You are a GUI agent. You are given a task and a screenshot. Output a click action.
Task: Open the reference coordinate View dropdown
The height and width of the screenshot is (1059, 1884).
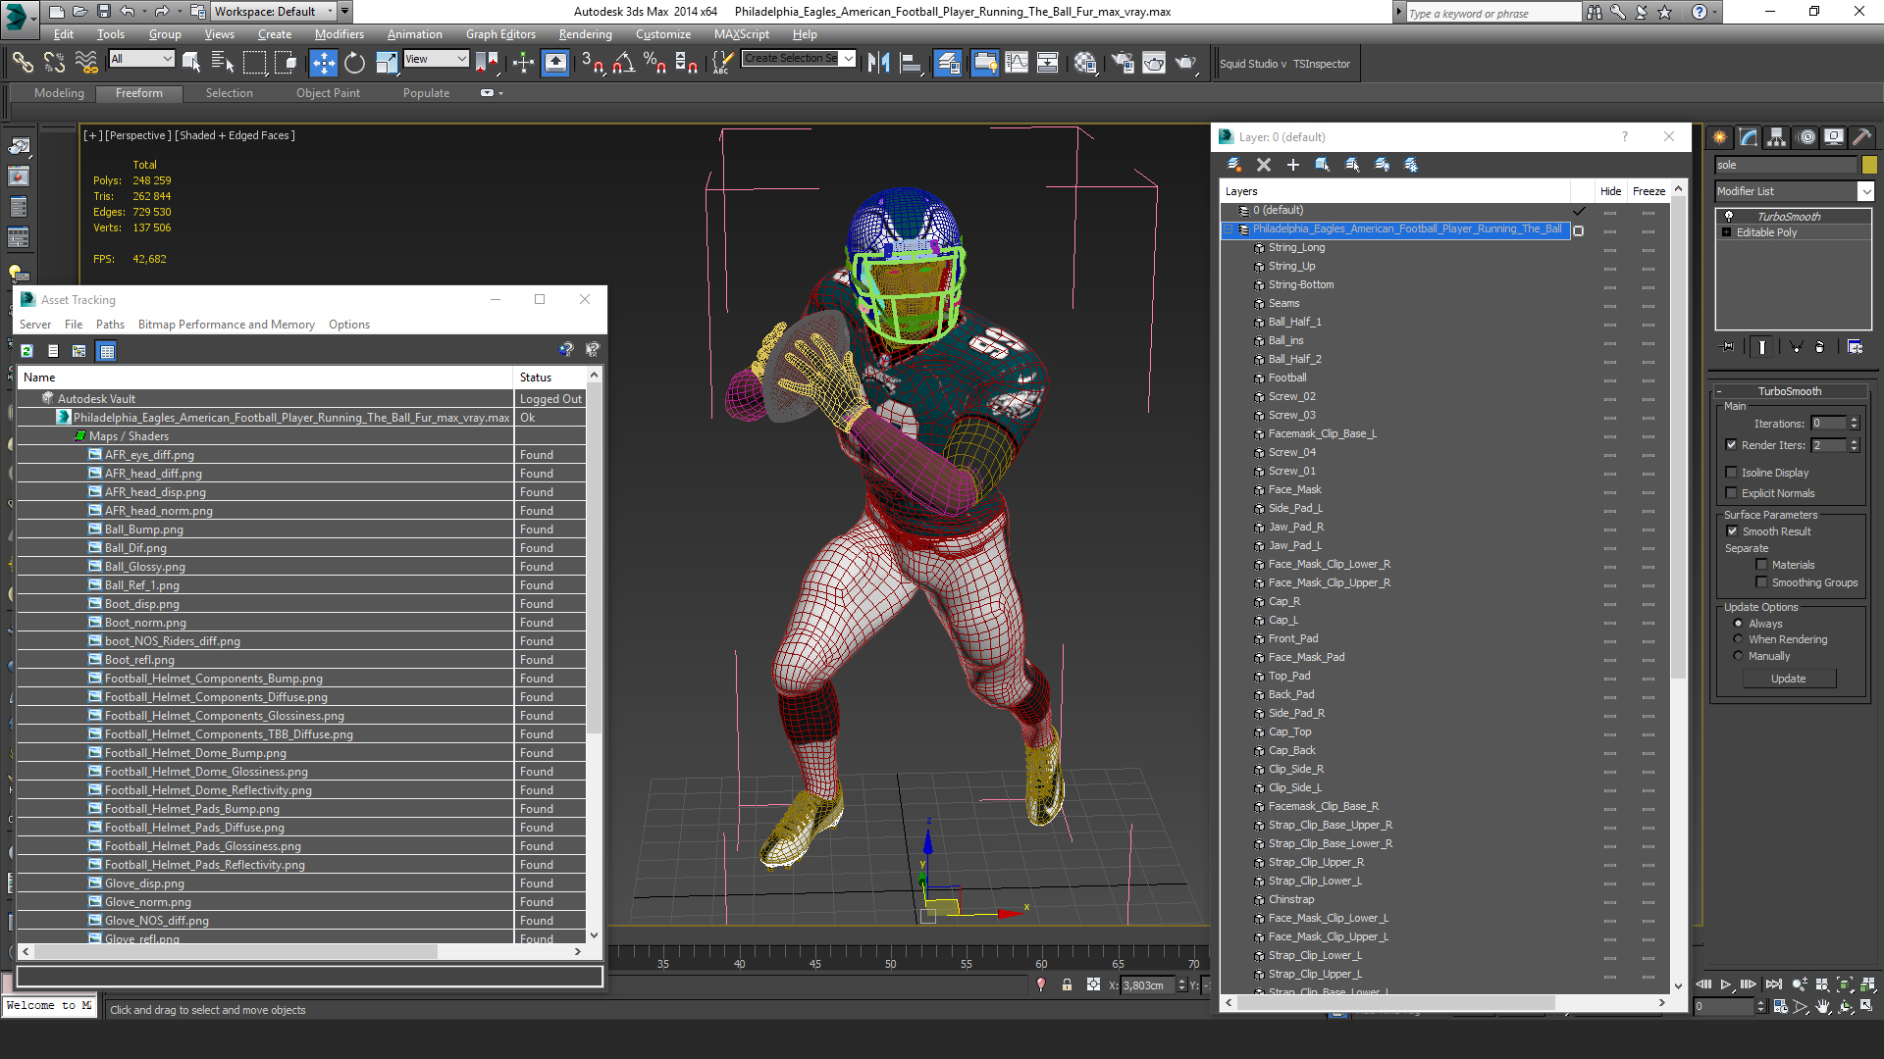pyautogui.click(x=436, y=59)
